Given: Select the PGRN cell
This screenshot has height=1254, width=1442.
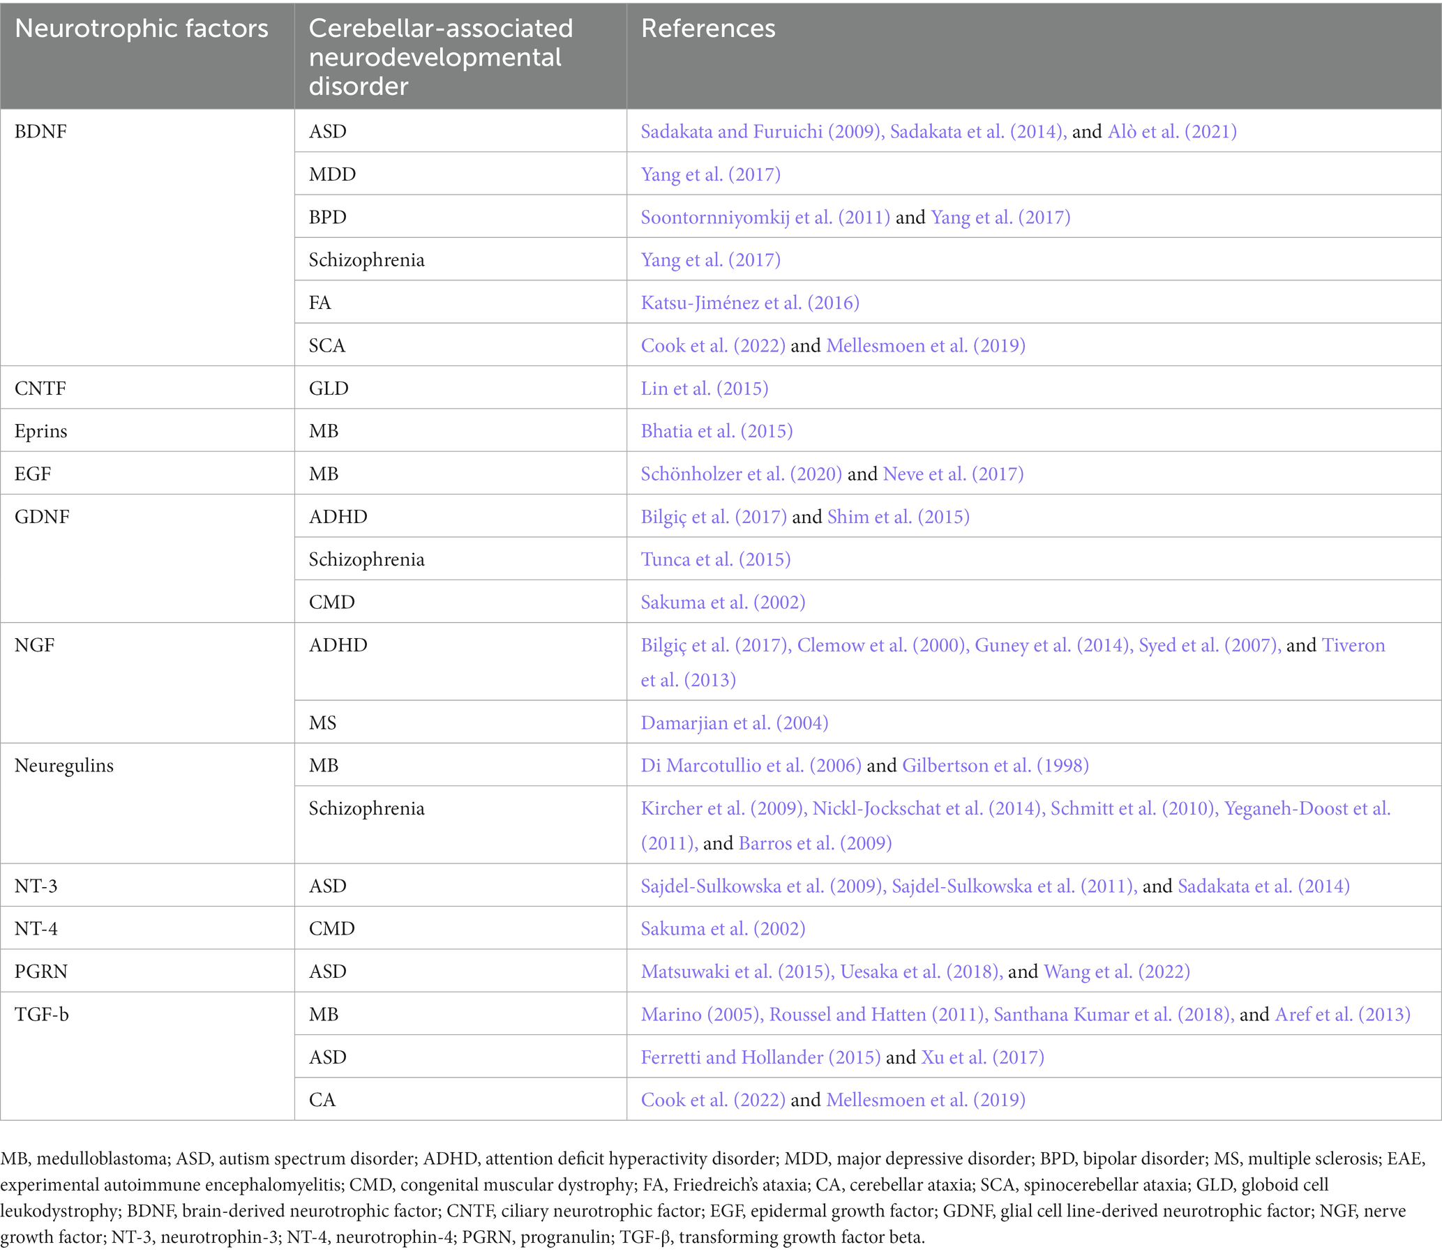Looking at the screenshot, I should 147,971.
